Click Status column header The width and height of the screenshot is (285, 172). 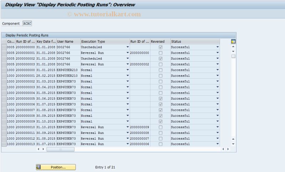[195, 41]
